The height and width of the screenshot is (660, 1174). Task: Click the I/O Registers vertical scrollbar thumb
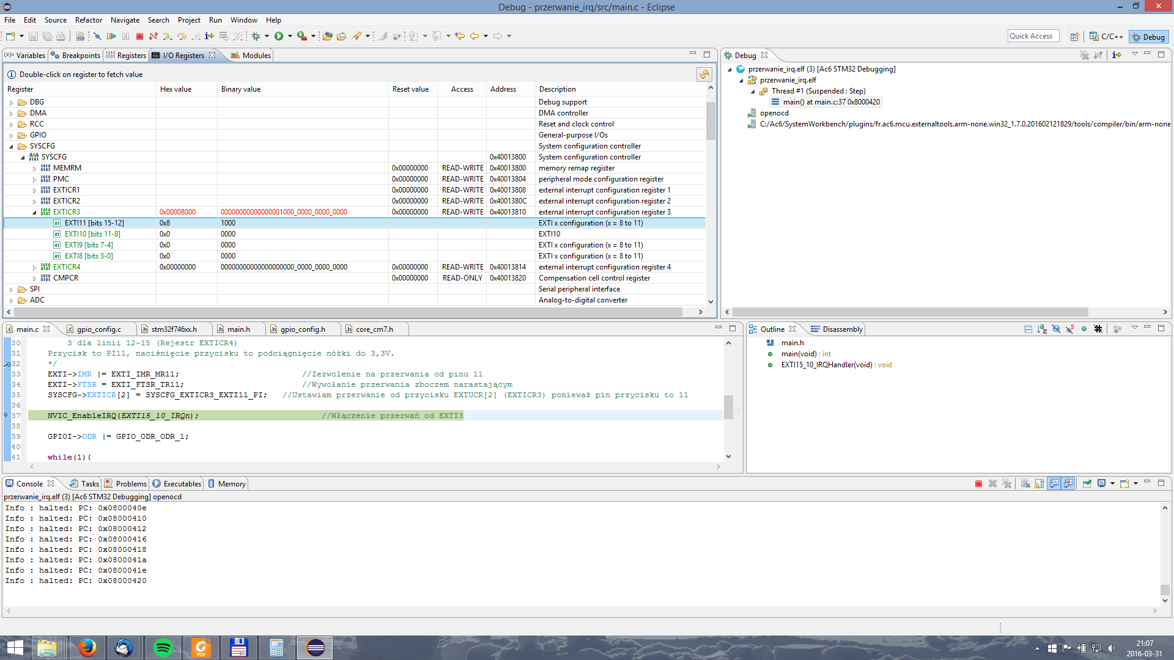[x=711, y=120]
